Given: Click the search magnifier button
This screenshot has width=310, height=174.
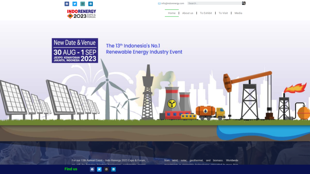Looking at the screenshot, I should point(244,3).
